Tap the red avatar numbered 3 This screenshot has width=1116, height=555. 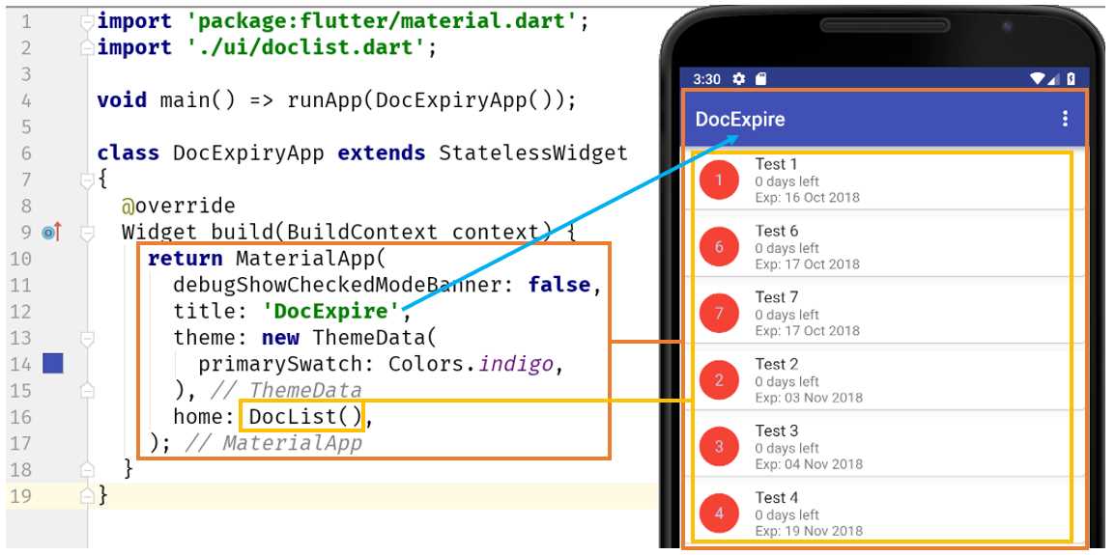(719, 446)
